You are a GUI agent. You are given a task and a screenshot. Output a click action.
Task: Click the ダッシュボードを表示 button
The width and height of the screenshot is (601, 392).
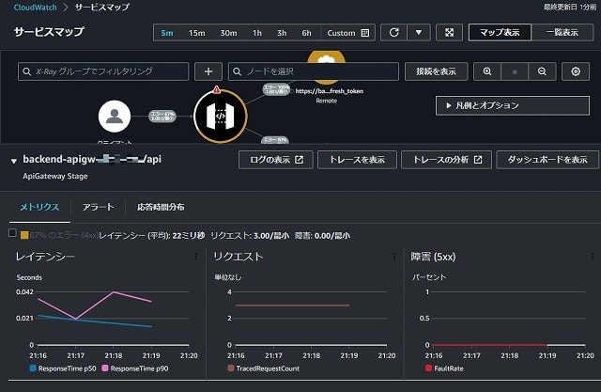(547, 160)
